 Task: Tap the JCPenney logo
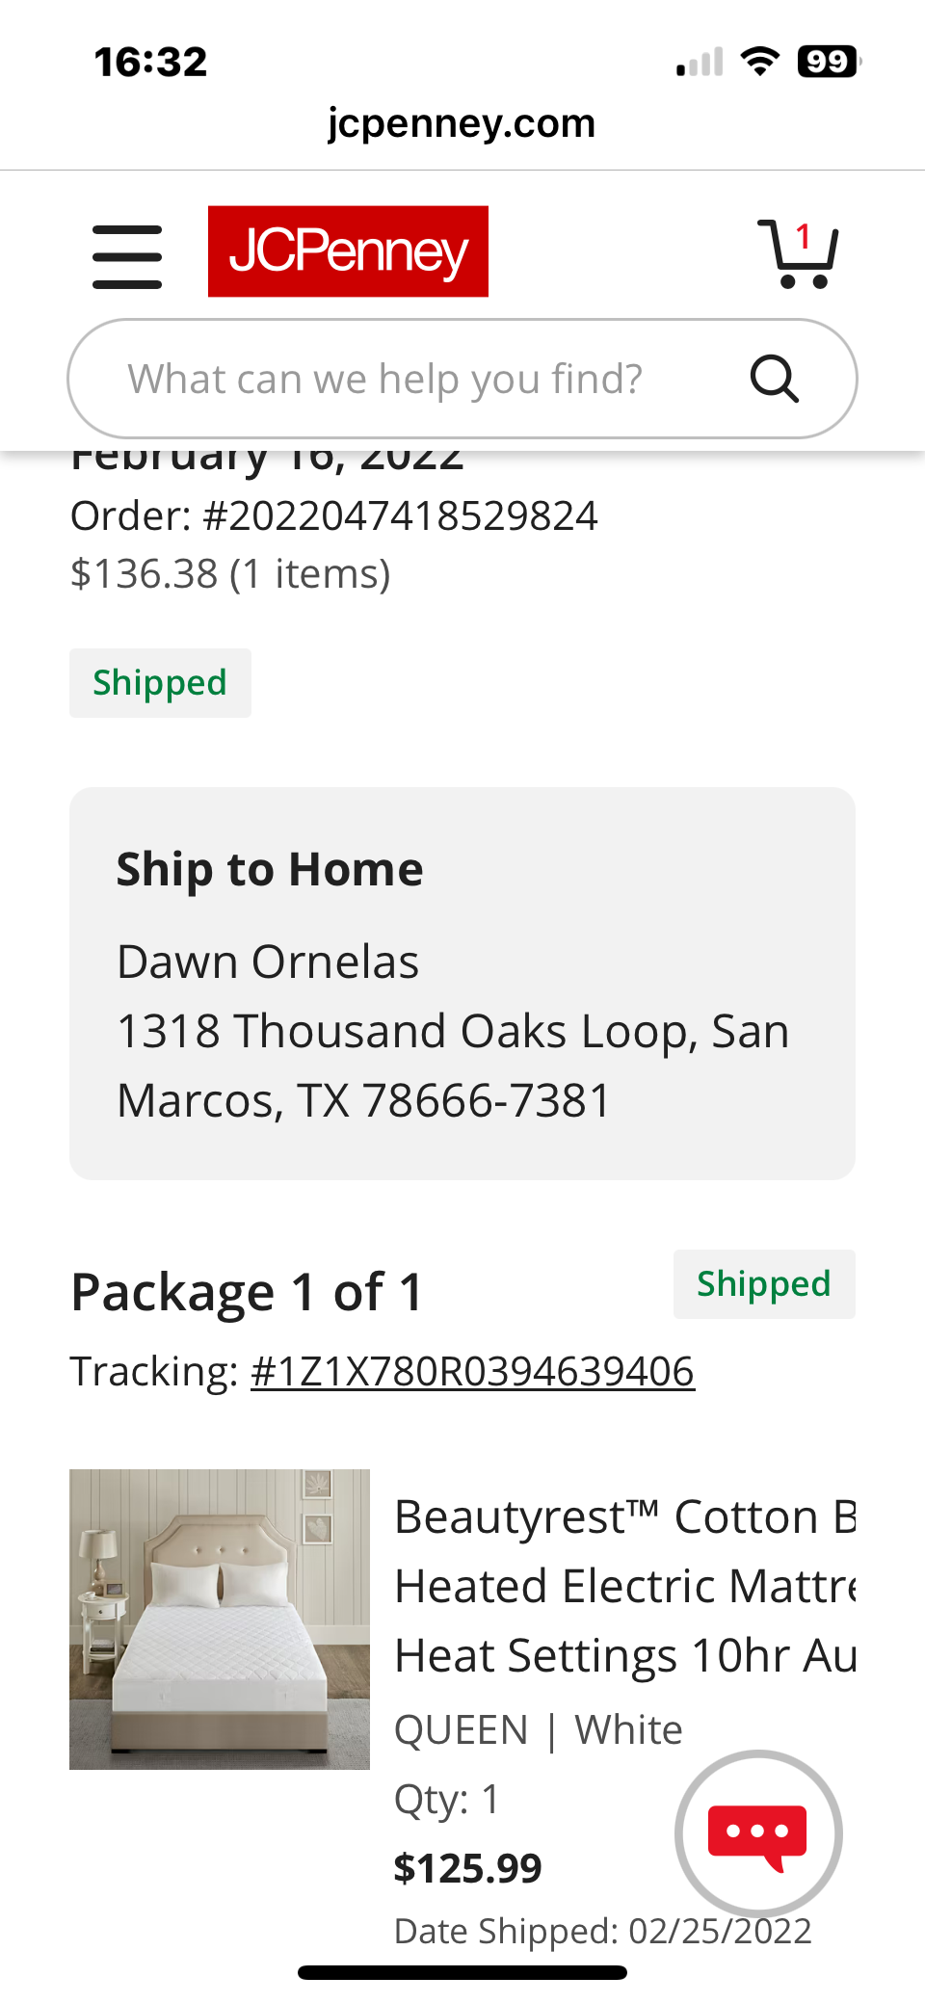[348, 251]
